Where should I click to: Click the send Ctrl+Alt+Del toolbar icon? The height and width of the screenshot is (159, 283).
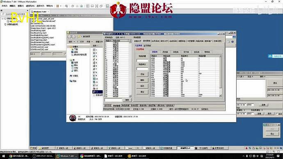(x=66, y=6)
